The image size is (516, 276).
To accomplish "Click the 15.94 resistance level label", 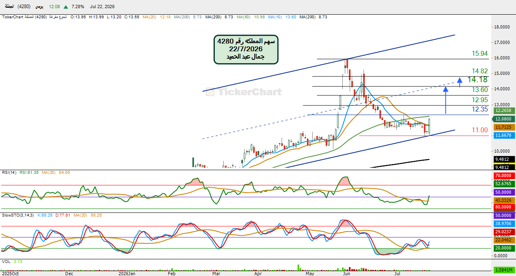I will [480, 54].
